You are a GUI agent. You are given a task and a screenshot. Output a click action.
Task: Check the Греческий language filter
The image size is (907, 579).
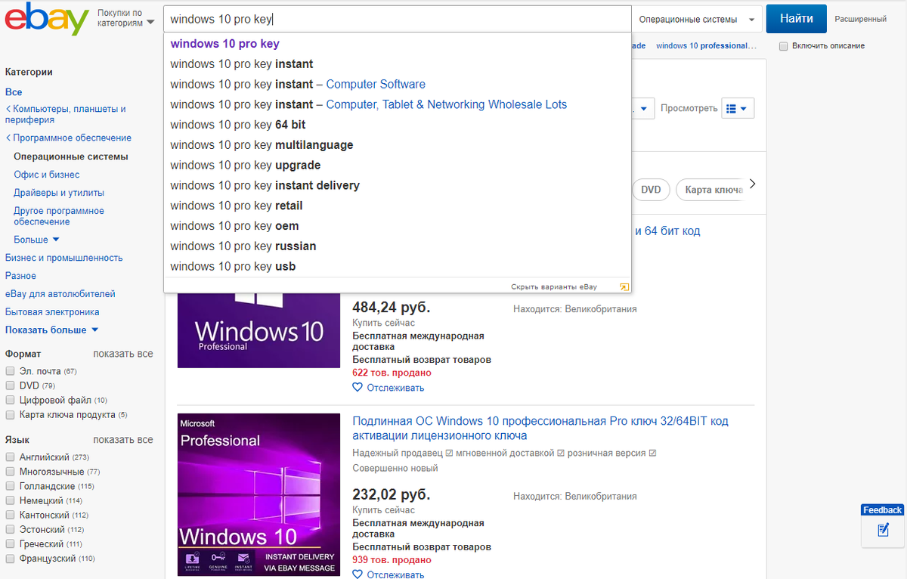10,544
